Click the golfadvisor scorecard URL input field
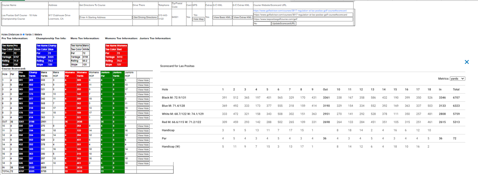This screenshot has height=175, width=478. coord(303,15)
